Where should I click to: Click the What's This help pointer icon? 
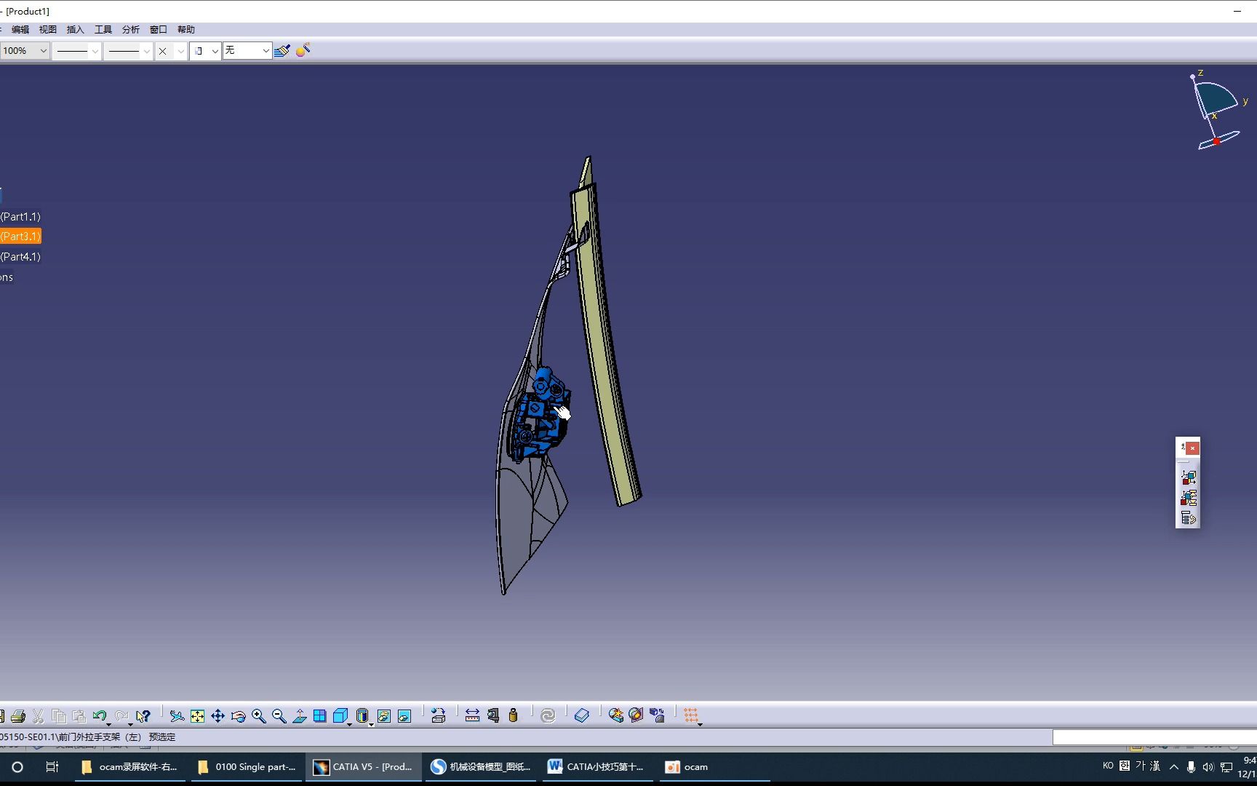[143, 716]
